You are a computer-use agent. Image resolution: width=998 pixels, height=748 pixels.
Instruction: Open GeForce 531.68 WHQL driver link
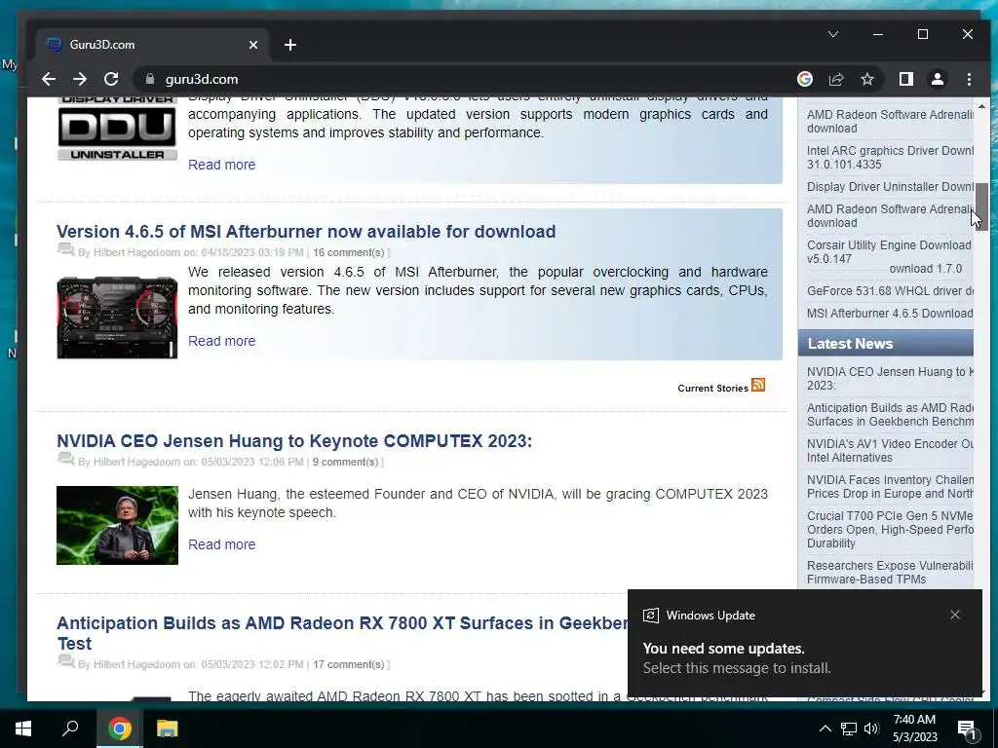click(x=890, y=290)
